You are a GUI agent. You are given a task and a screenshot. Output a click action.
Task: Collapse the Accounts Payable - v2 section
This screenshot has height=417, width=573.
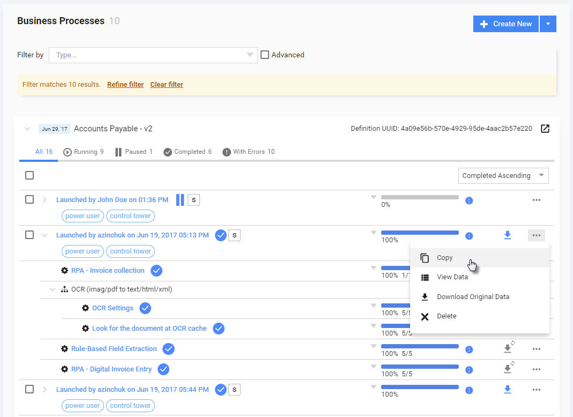coord(27,129)
